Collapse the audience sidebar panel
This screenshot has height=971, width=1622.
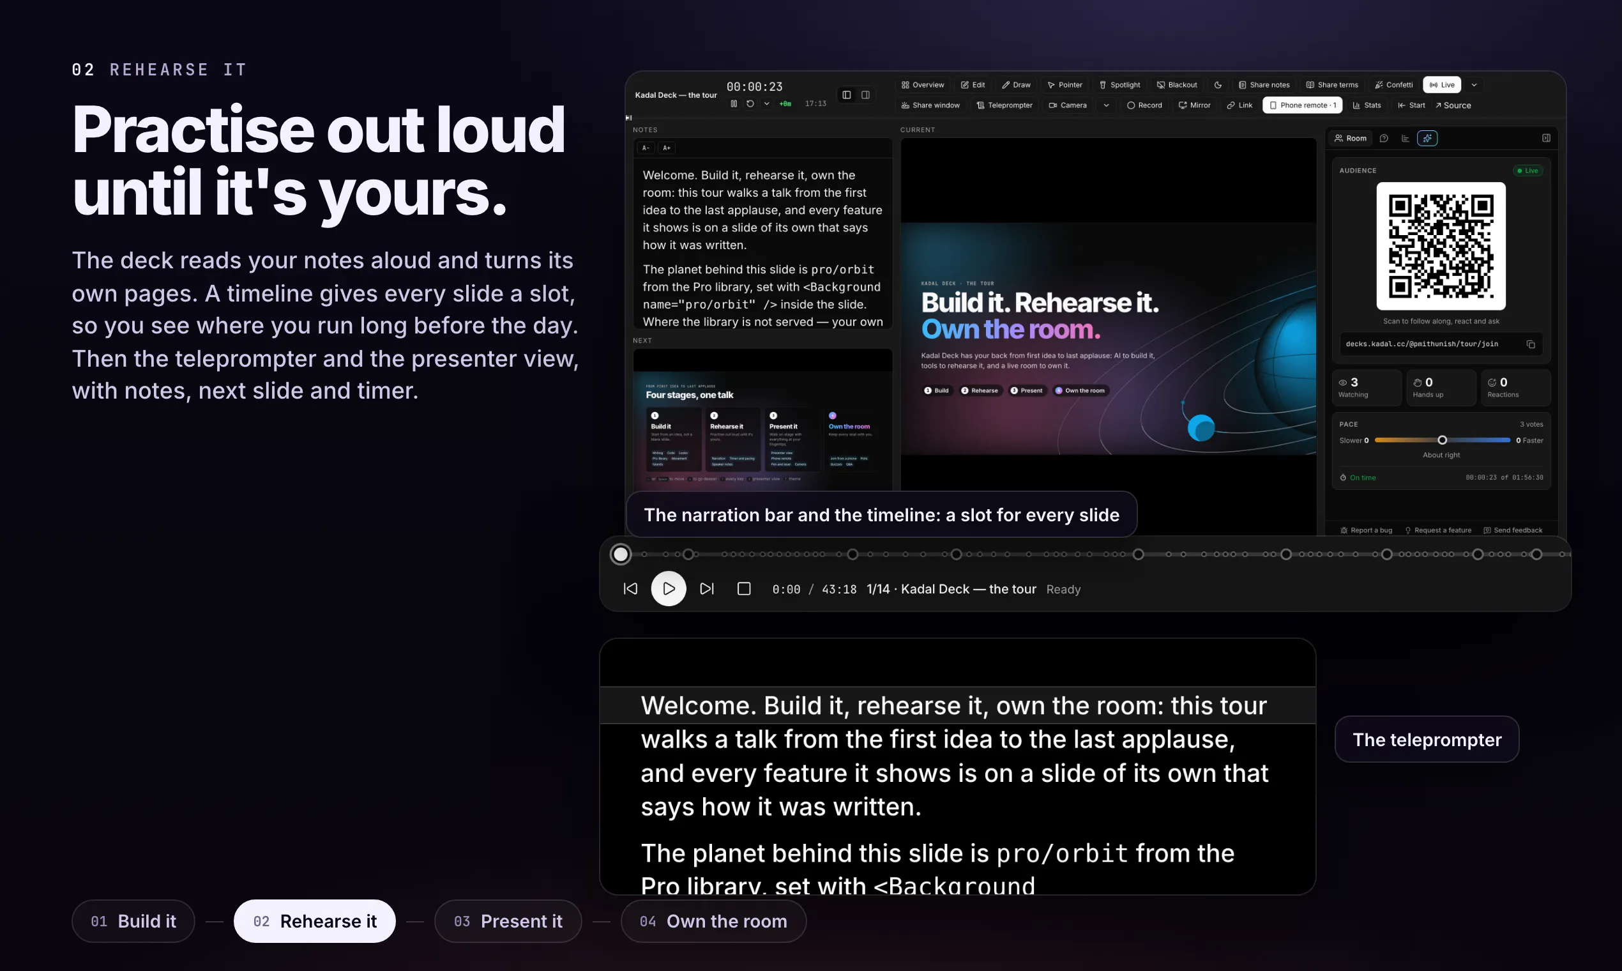[1546, 138]
